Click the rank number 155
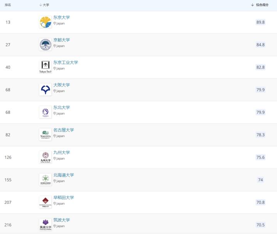Screen dimensions: 277x234 [x=8, y=180]
